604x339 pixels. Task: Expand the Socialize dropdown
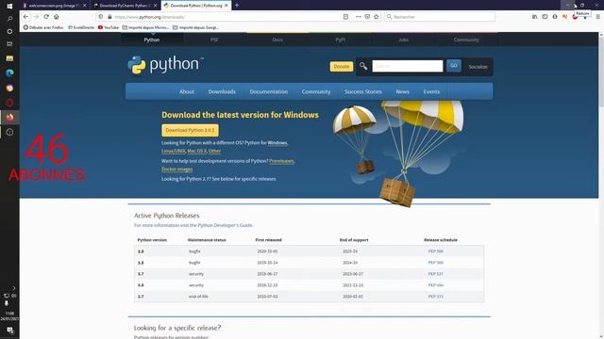478,67
